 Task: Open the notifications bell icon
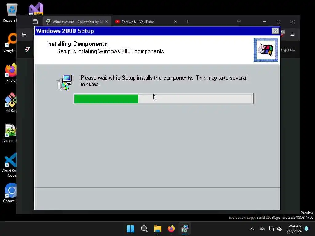click(307, 229)
